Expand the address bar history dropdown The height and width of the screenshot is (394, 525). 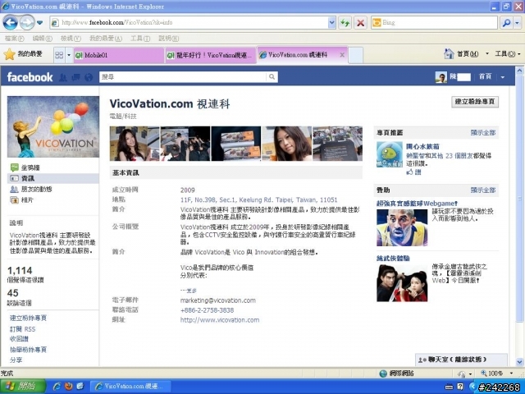(x=331, y=23)
